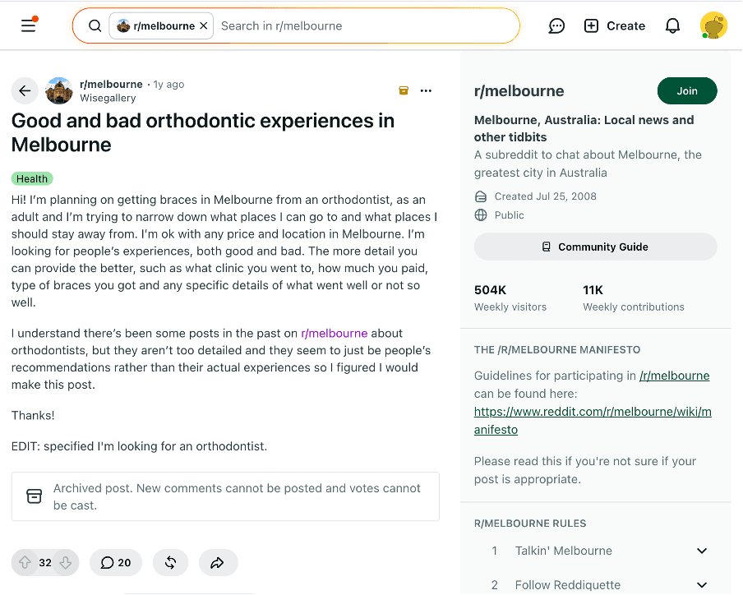Open the user avatar profile menu

point(713,25)
